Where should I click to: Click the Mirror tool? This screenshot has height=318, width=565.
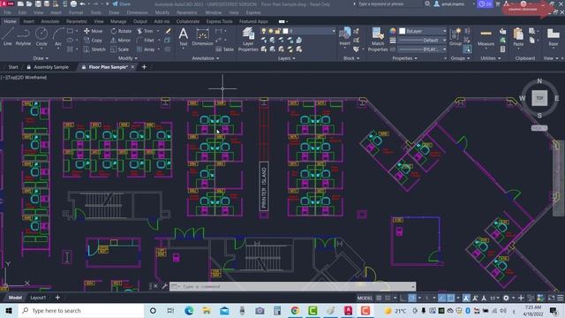[x=121, y=41]
